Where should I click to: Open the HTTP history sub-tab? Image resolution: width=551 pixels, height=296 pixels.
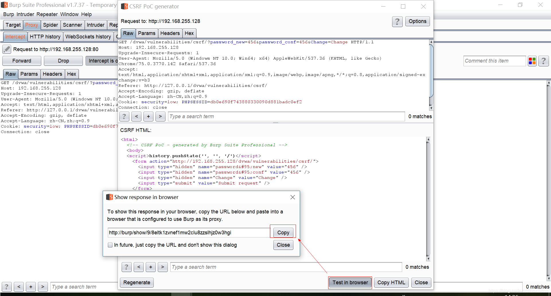tap(45, 37)
